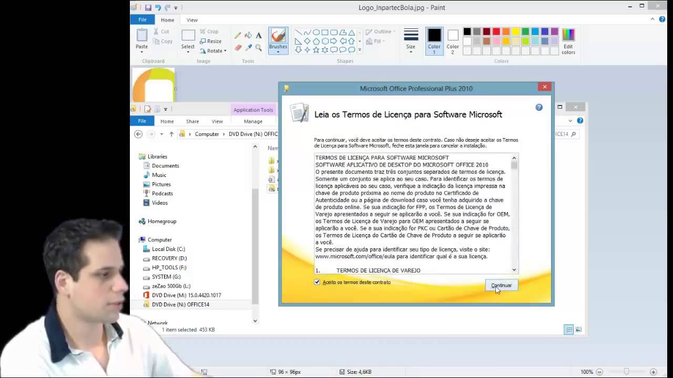The width and height of the screenshot is (673, 378).
Task: Open the shape Fill dropdown
Action: click(375, 41)
